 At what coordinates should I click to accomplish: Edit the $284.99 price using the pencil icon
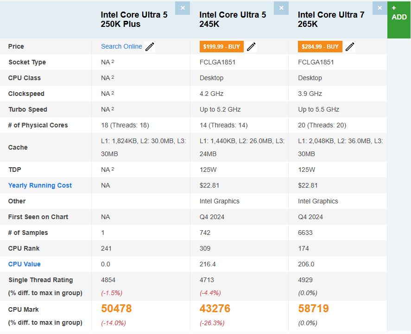[350, 46]
